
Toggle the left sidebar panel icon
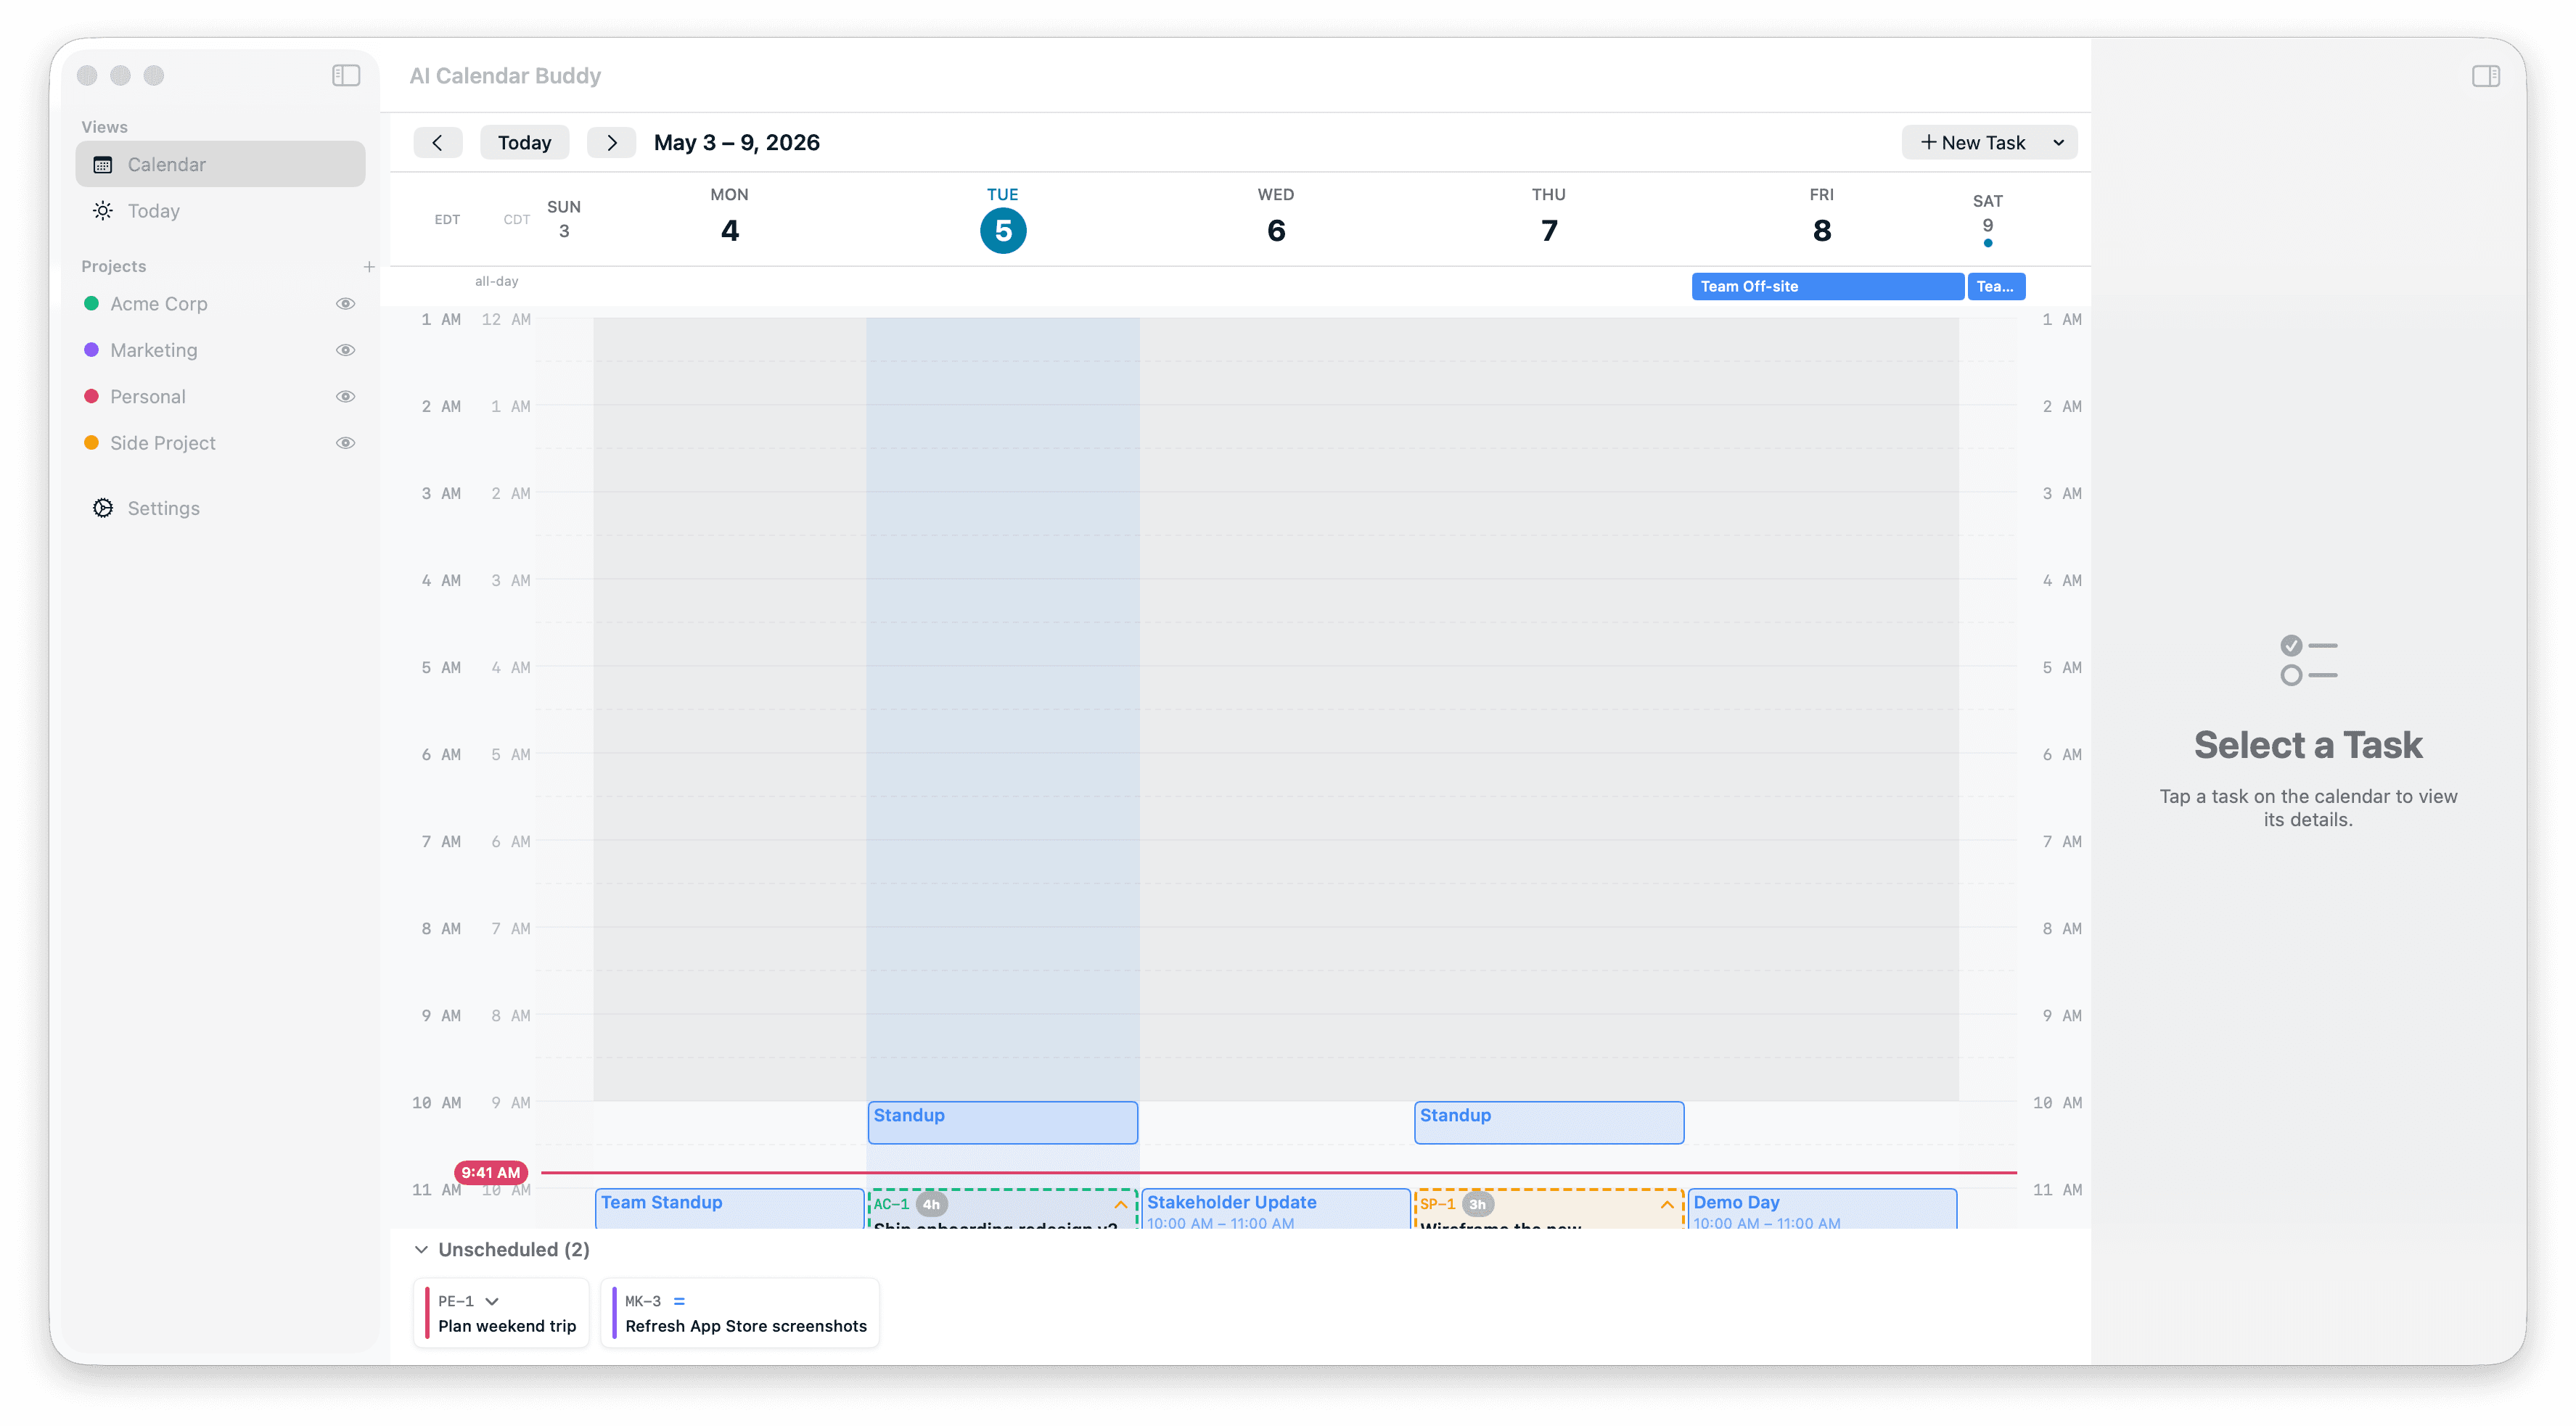[346, 75]
